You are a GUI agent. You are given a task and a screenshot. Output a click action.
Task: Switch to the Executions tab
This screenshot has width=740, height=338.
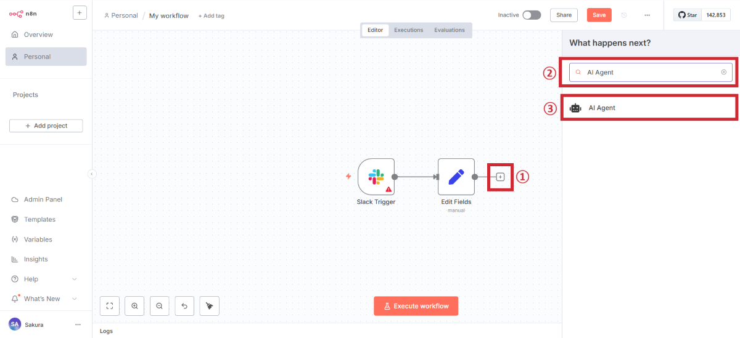[409, 30]
